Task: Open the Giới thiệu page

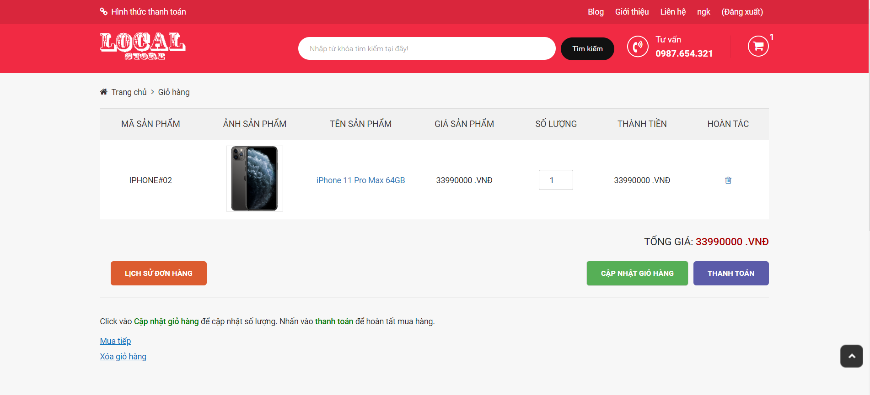Action: [x=632, y=12]
